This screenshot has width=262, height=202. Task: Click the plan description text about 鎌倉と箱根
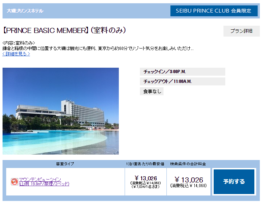(98, 49)
